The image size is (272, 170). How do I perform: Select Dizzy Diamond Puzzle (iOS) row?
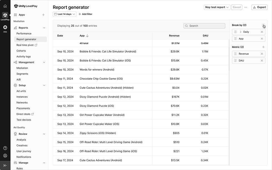tap(141, 106)
